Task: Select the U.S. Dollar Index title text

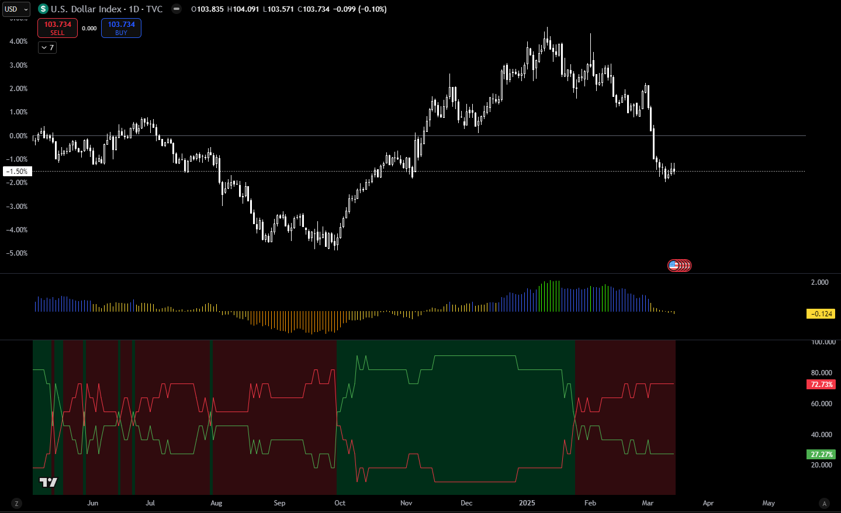Action: 85,9
